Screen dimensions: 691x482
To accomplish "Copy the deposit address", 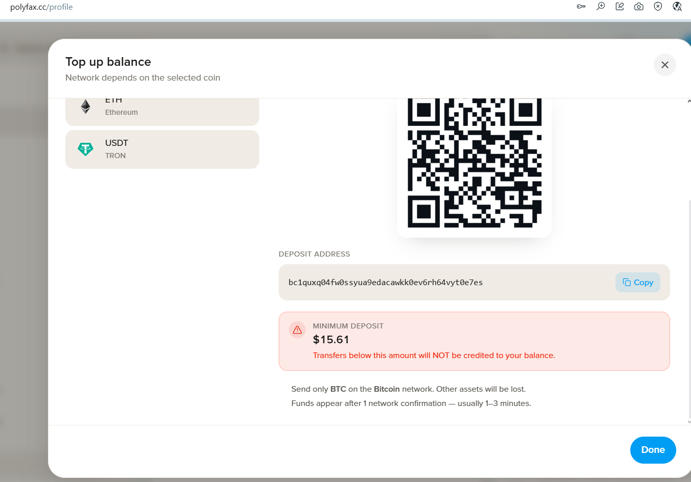I will (x=638, y=283).
